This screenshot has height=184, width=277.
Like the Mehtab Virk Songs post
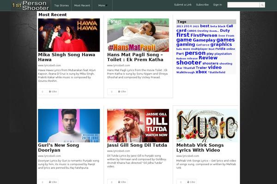[x=191, y=182]
